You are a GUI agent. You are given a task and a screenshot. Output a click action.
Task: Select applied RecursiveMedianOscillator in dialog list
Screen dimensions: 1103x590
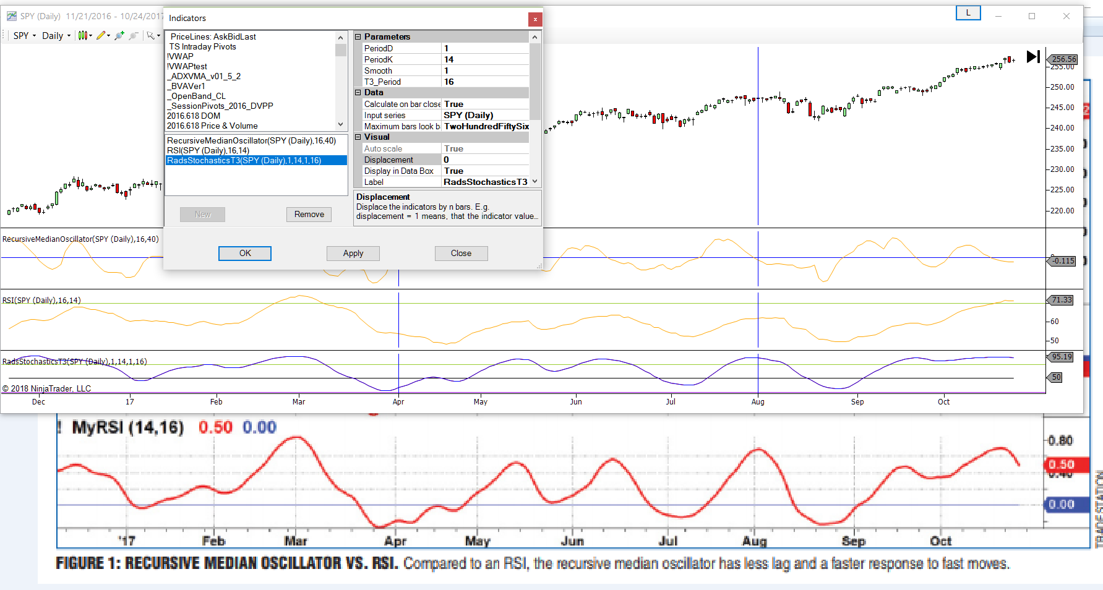(256, 141)
